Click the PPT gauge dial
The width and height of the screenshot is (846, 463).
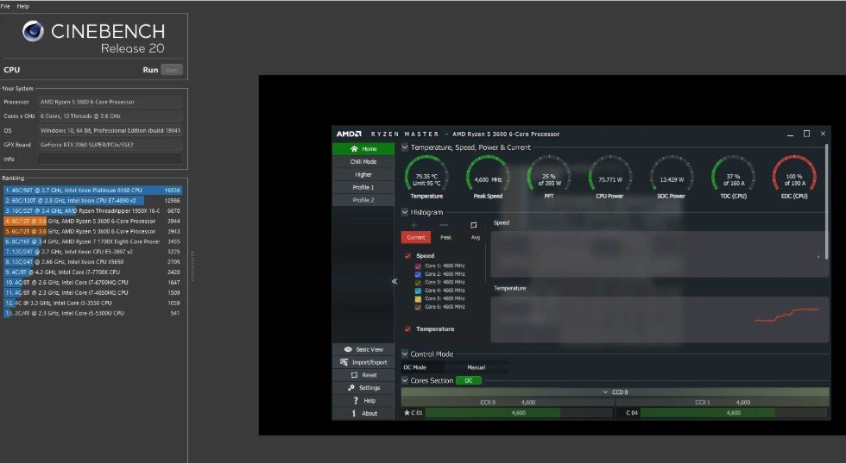[x=549, y=173]
